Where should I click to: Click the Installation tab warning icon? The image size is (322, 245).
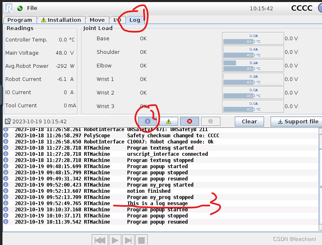pyautogui.click(x=44, y=20)
